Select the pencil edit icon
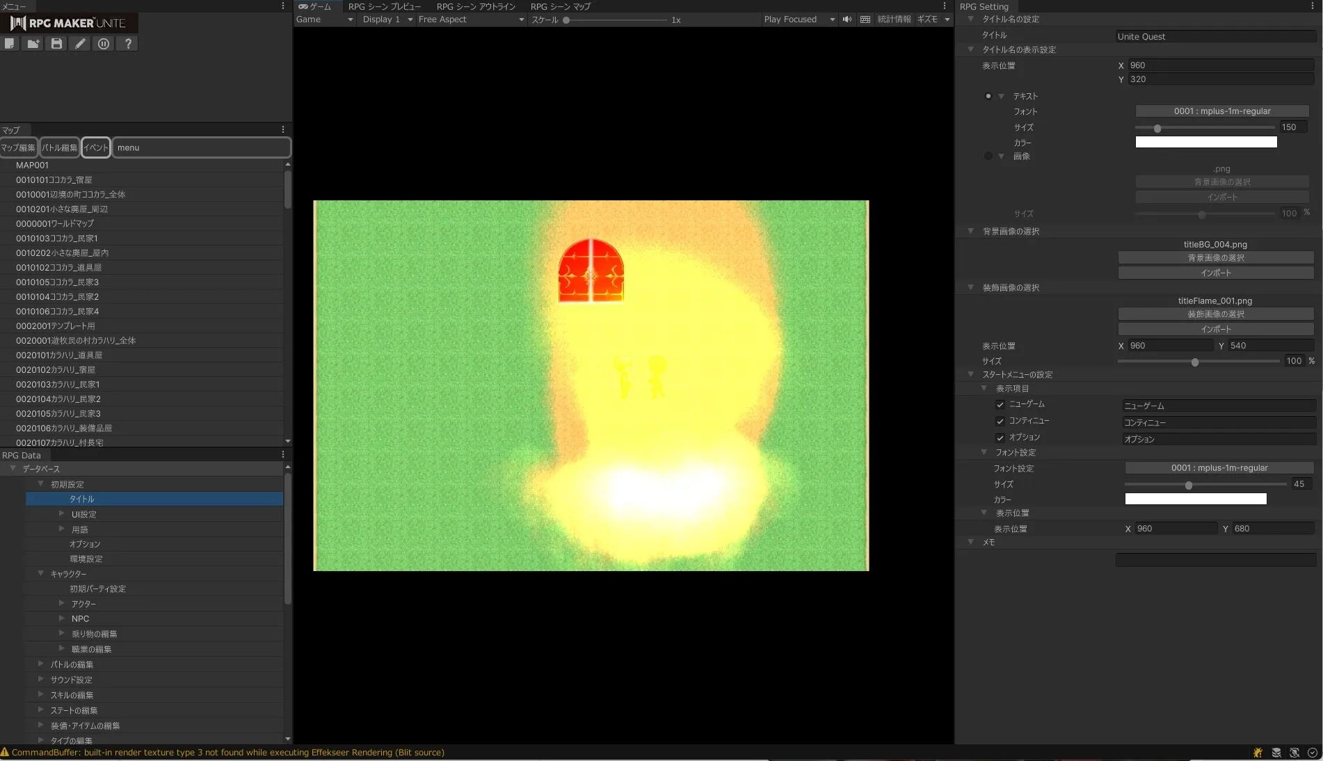The image size is (1323, 761). [81, 44]
